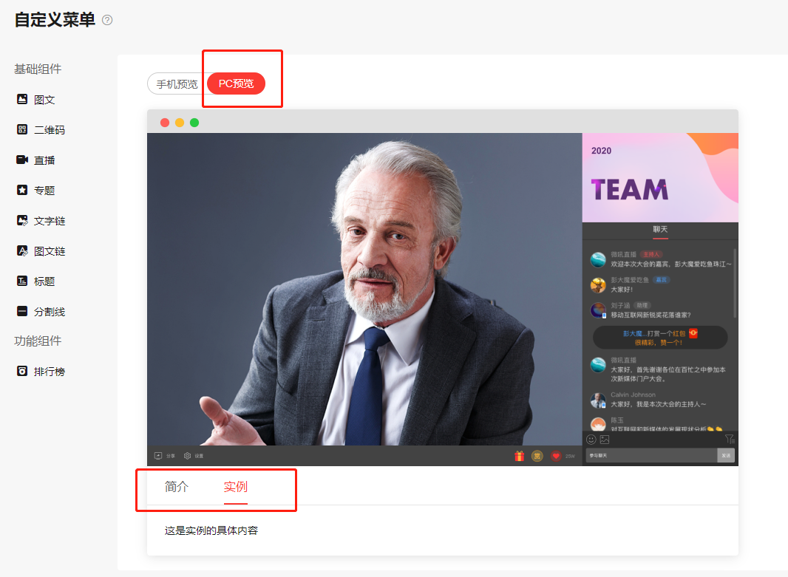Click the video preview of the speaker
788x577 pixels.
365,289
